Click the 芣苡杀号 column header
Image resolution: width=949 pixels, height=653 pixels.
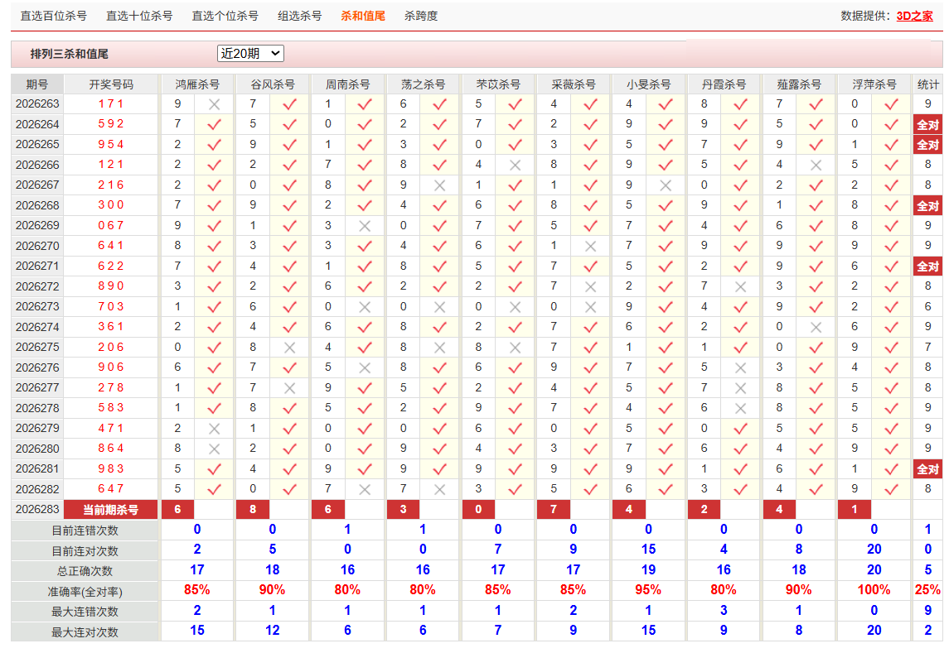click(498, 84)
